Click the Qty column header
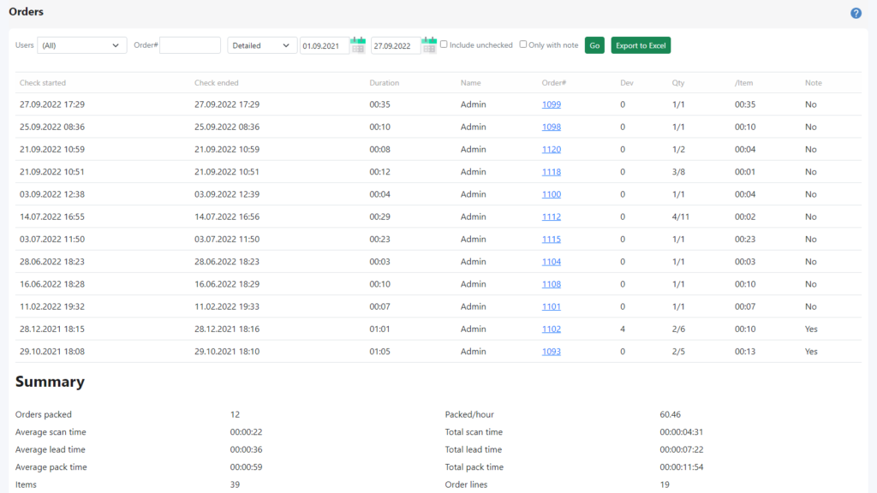Screen dimensions: 877x493 (678, 83)
